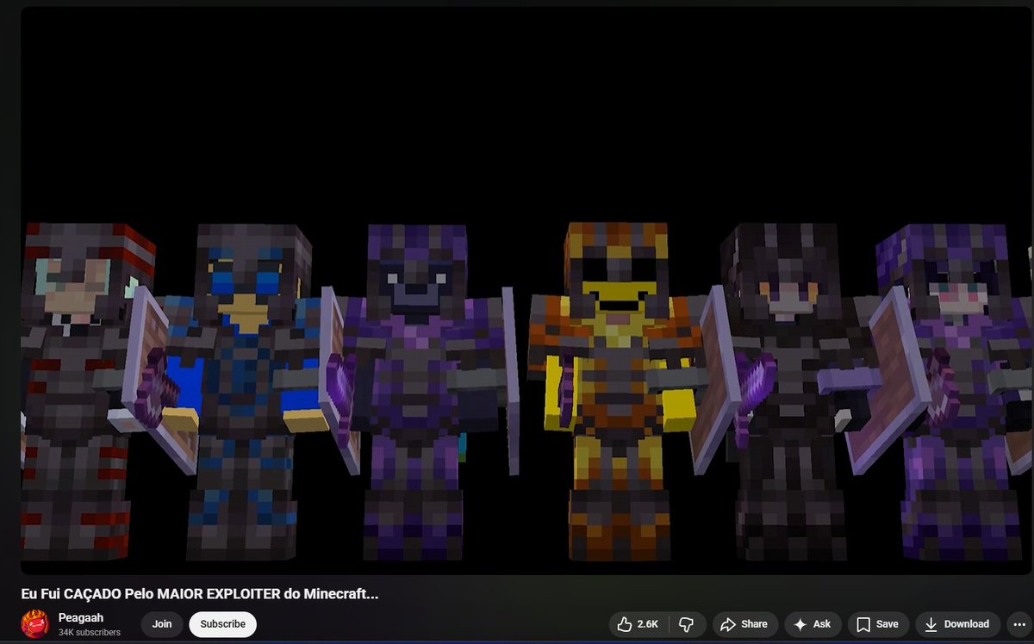Open the Peagaah channel avatar
Image resolution: width=1034 pixels, height=644 pixels.
(34, 624)
